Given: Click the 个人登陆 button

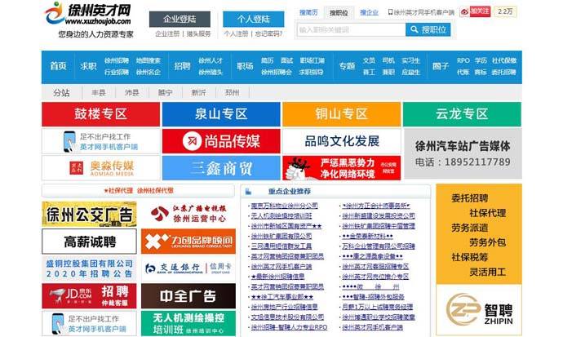Looking at the screenshot, I should [x=253, y=20].
